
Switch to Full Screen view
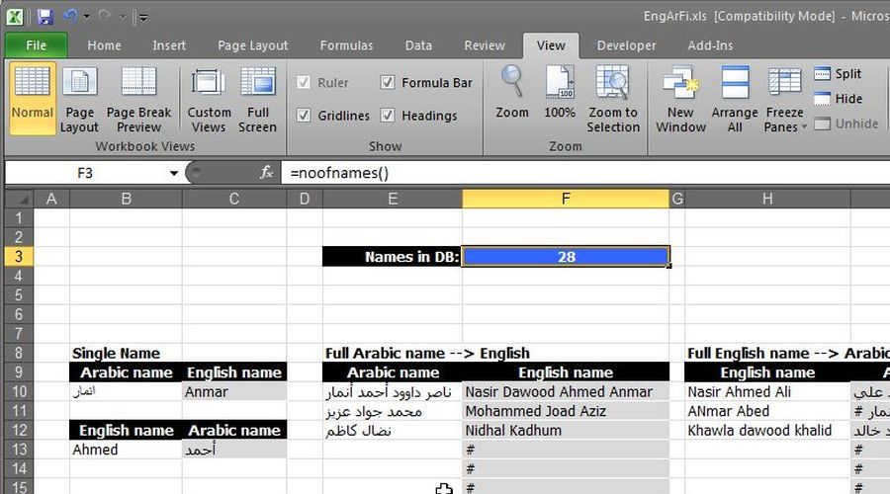pos(257,99)
